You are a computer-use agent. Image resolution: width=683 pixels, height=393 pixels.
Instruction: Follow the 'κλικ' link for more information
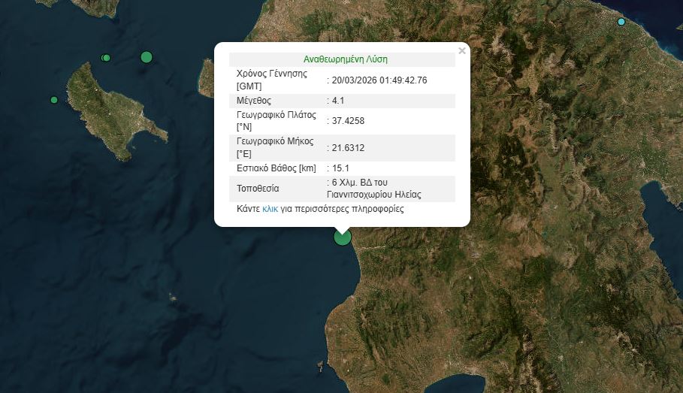pyautogui.click(x=270, y=209)
